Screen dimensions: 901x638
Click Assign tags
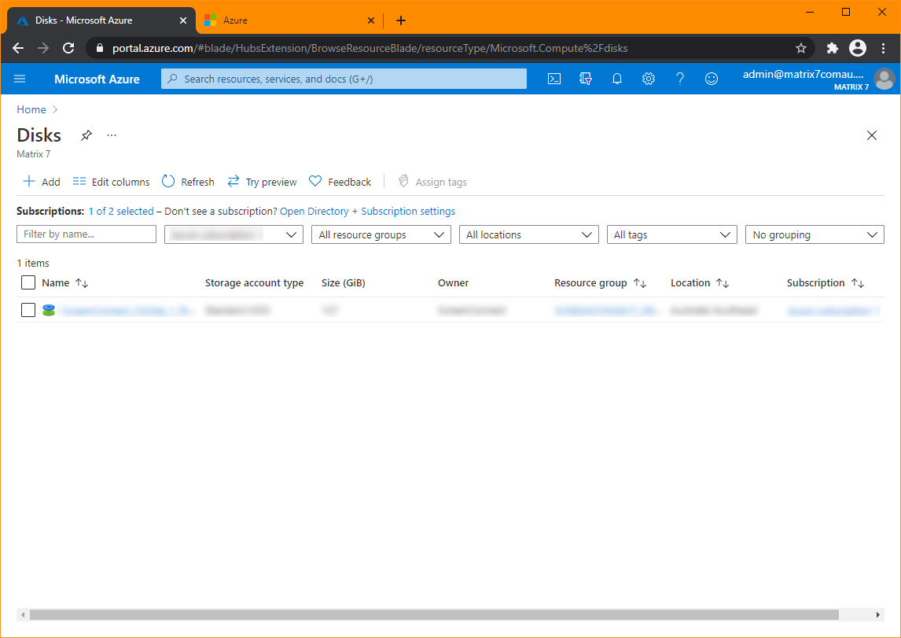[x=432, y=182]
